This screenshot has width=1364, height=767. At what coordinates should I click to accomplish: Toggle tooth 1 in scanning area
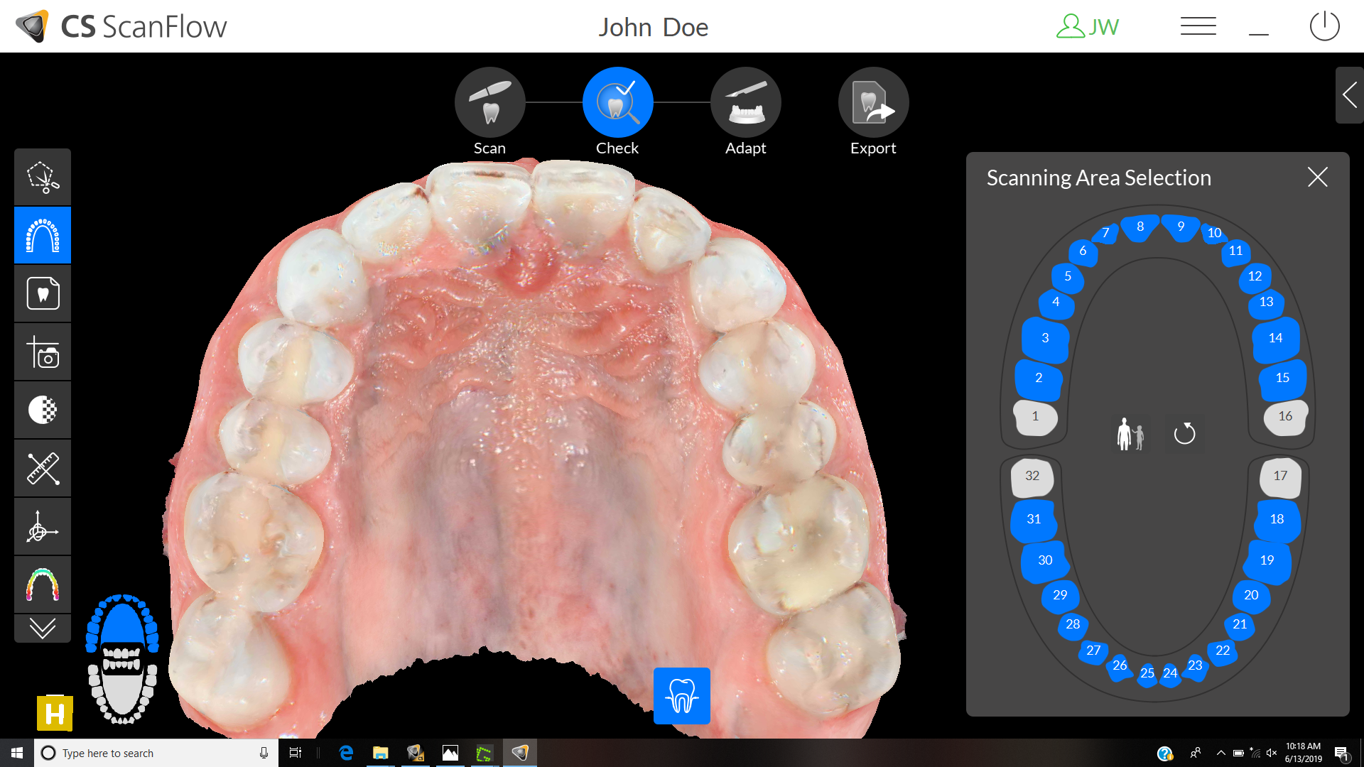click(x=1035, y=417)
